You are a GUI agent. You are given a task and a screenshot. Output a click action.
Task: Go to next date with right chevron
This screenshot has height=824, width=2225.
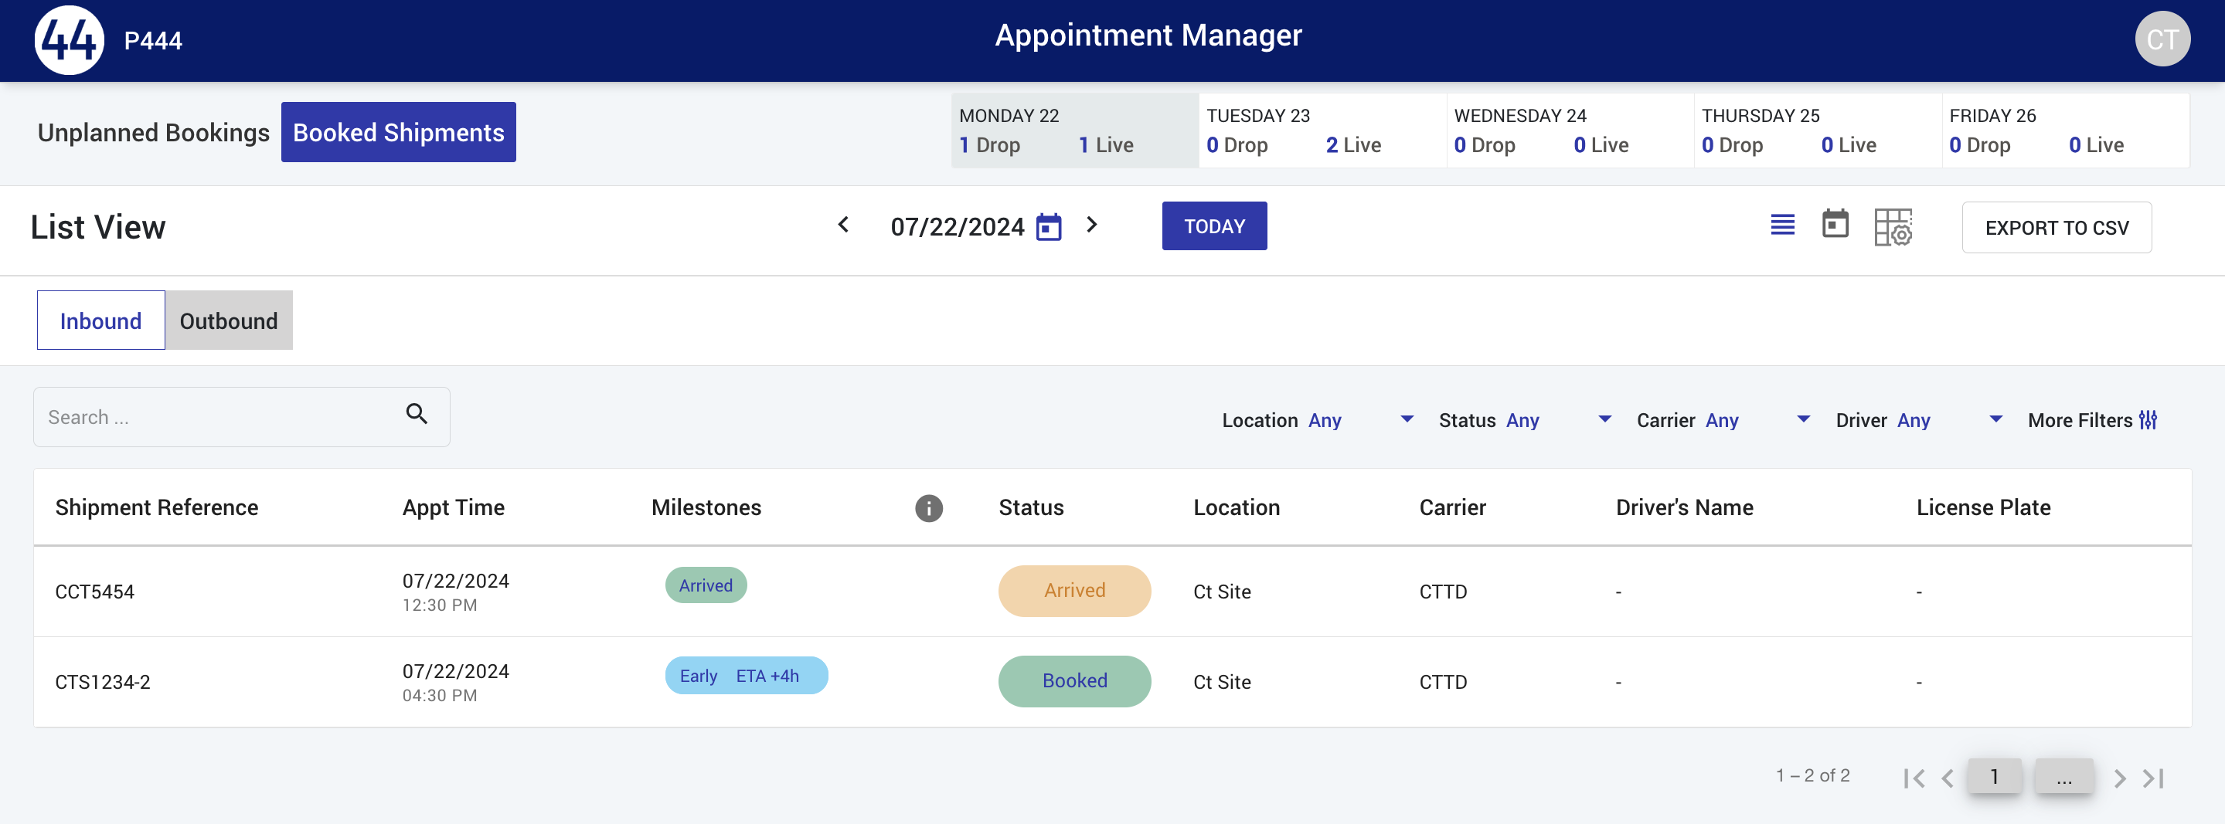tap(1092, 225)
